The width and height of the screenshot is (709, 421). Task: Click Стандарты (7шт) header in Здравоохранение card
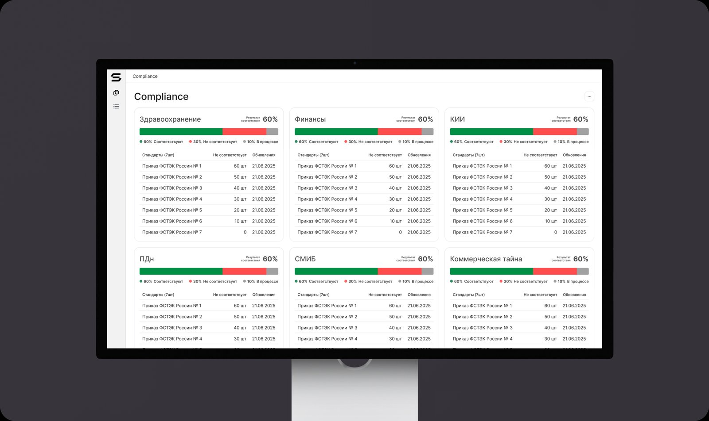click(x=158, y=155)
